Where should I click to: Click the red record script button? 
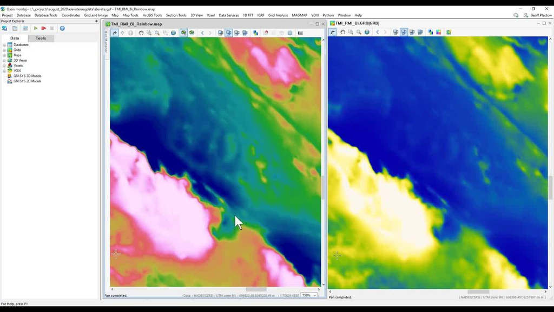(x=44, y=28)
